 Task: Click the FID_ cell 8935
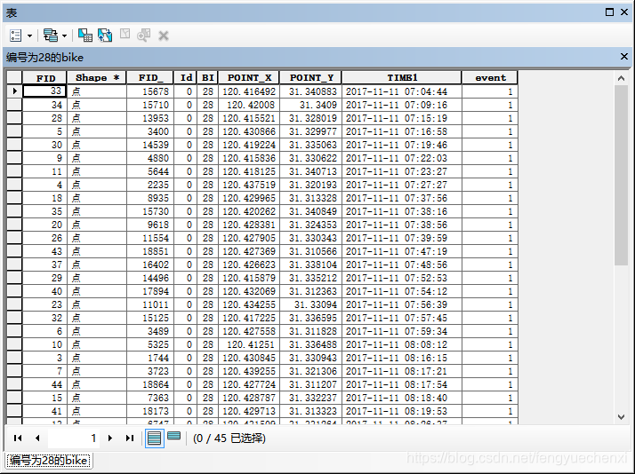point(150,198)
